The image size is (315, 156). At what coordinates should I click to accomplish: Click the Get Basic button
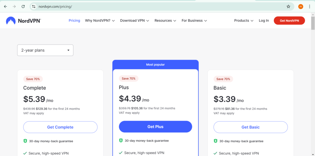pos(250,127)
